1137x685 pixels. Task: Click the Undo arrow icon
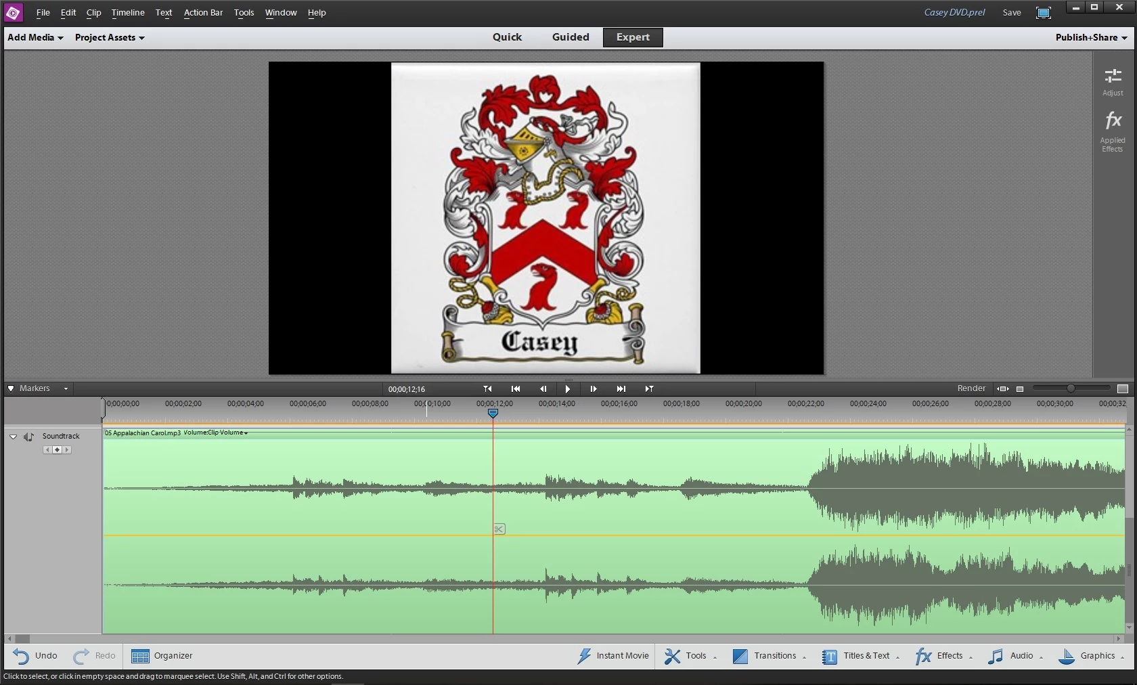21,656
